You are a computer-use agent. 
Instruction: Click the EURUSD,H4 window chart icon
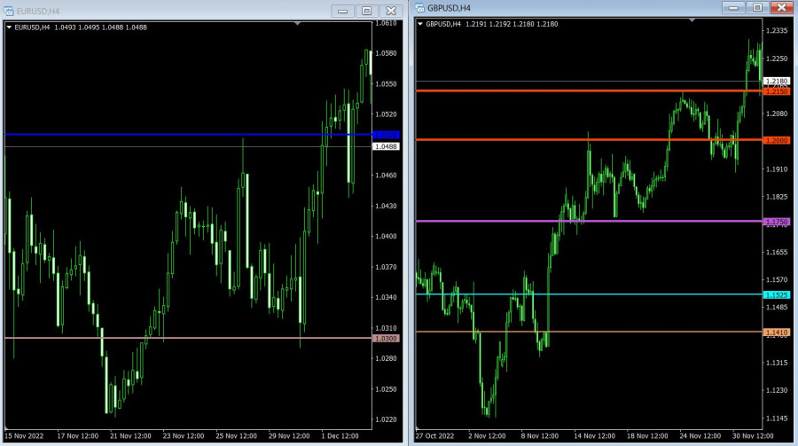(x=8, y=11)
